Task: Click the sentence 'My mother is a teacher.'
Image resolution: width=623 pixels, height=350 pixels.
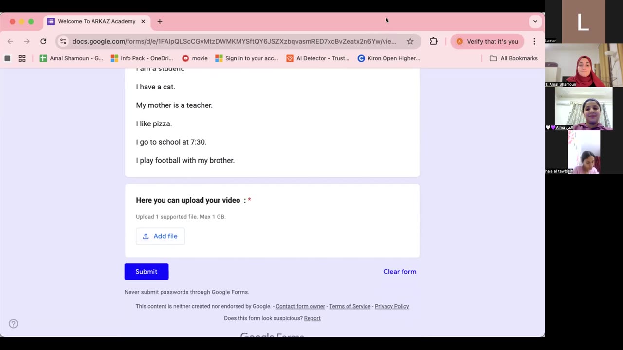Action: click(174, 105)
